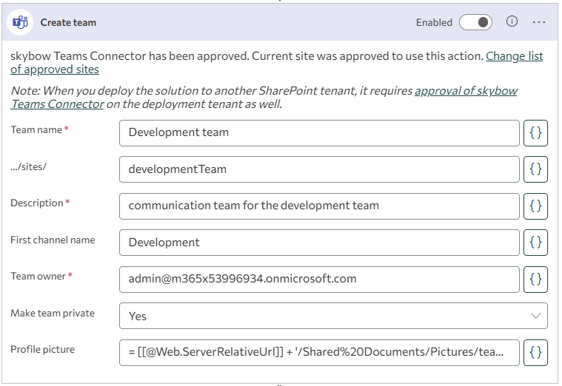Image resolution: width=562 pixels, height=386 pixels.
Task: Click the 'First channel name' label
Action: [x=53, y=240]
